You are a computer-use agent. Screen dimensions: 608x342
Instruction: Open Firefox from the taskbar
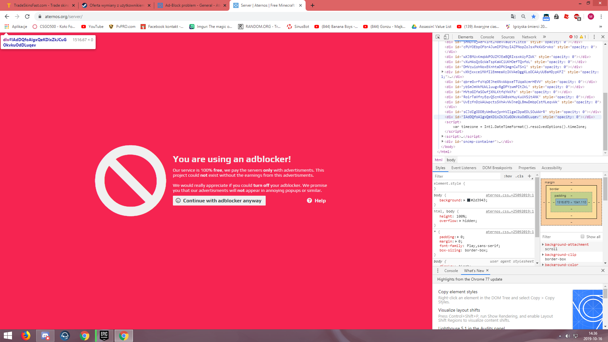pos(26,336)
